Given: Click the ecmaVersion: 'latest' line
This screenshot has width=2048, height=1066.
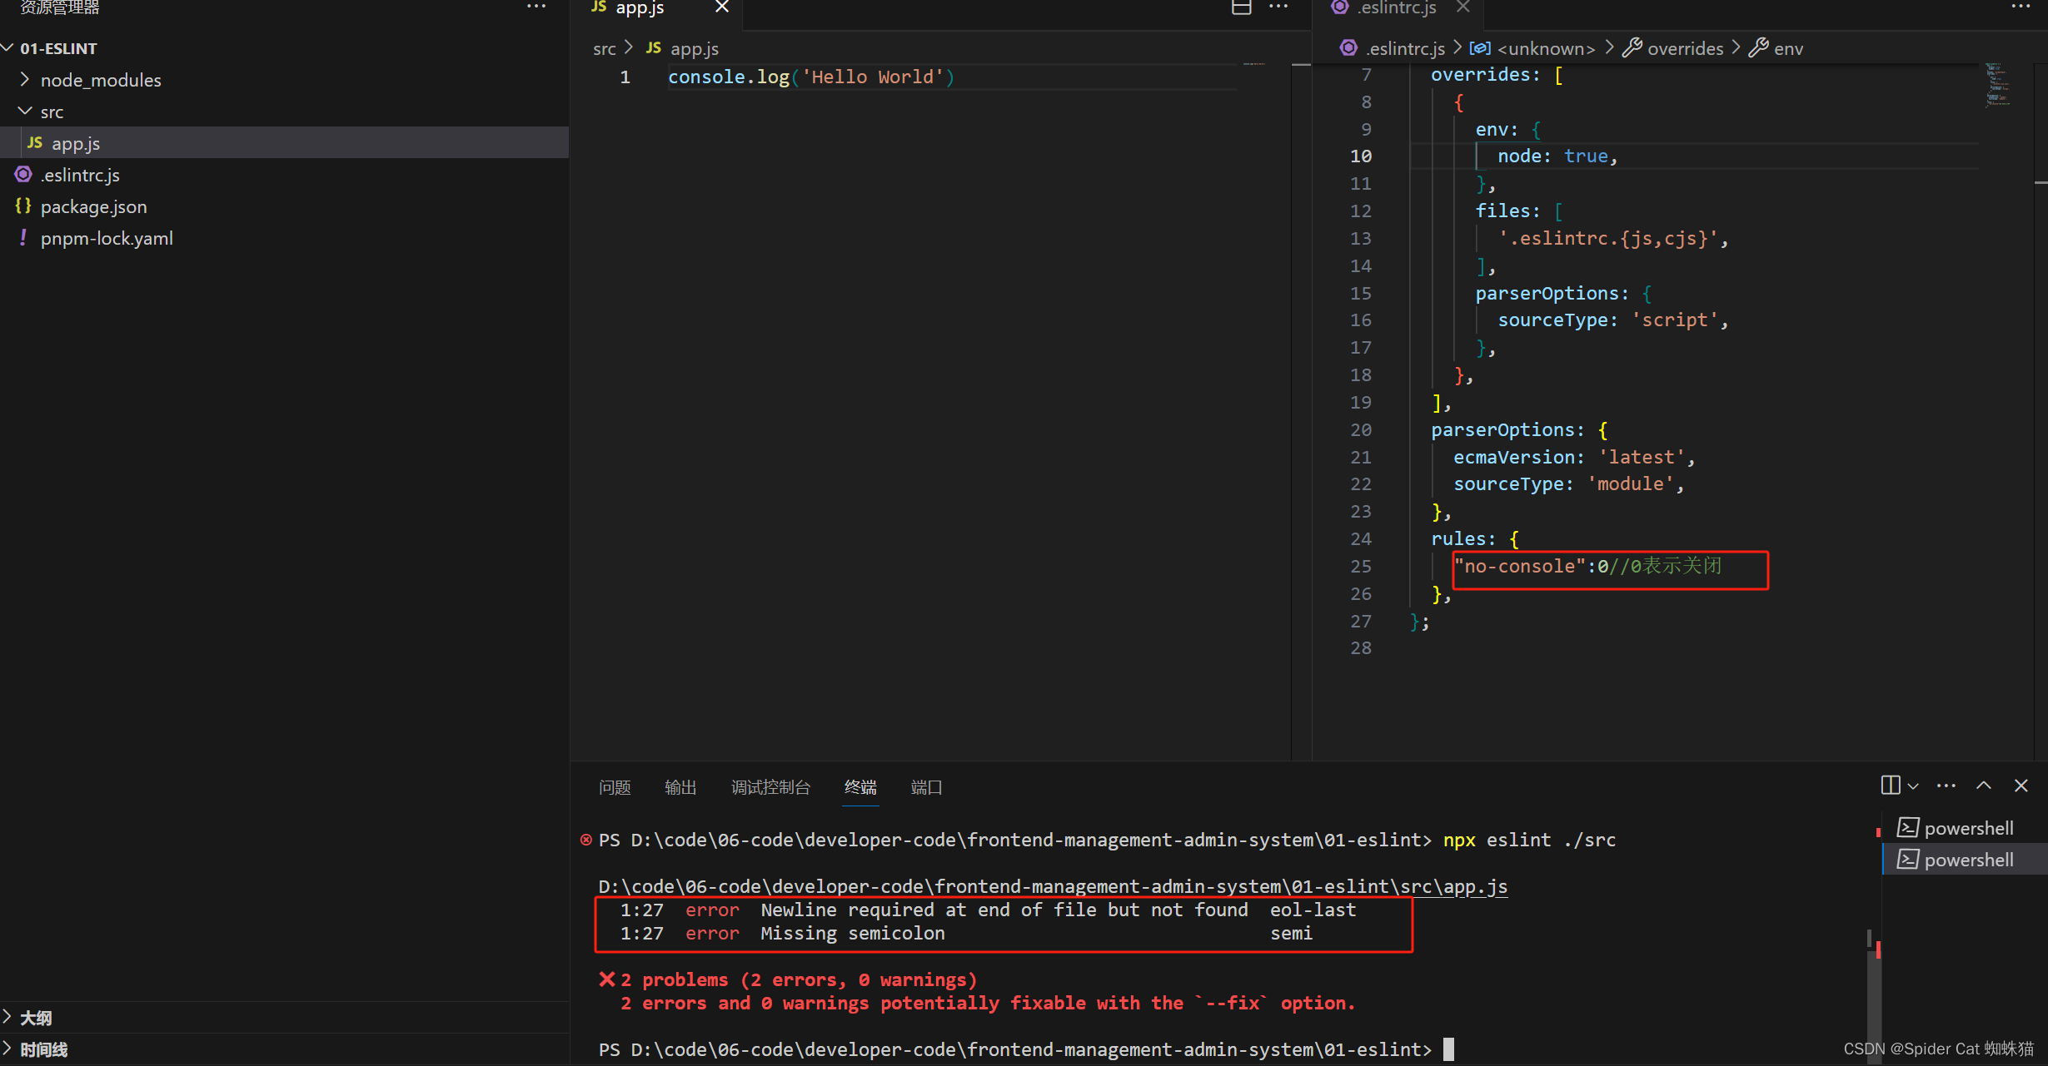Looking at the screenshot, I should click(x=1574, y=458).
